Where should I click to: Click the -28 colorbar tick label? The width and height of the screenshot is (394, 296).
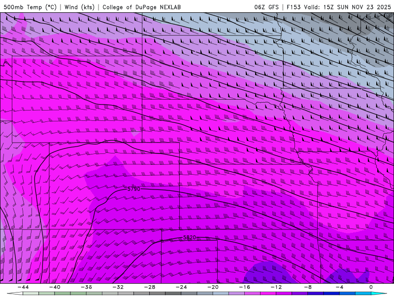(150, 287)
